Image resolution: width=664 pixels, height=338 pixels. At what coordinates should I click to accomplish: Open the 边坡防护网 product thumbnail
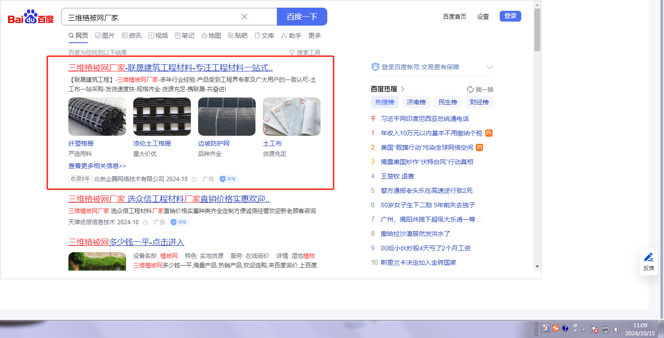coord(227,116)
